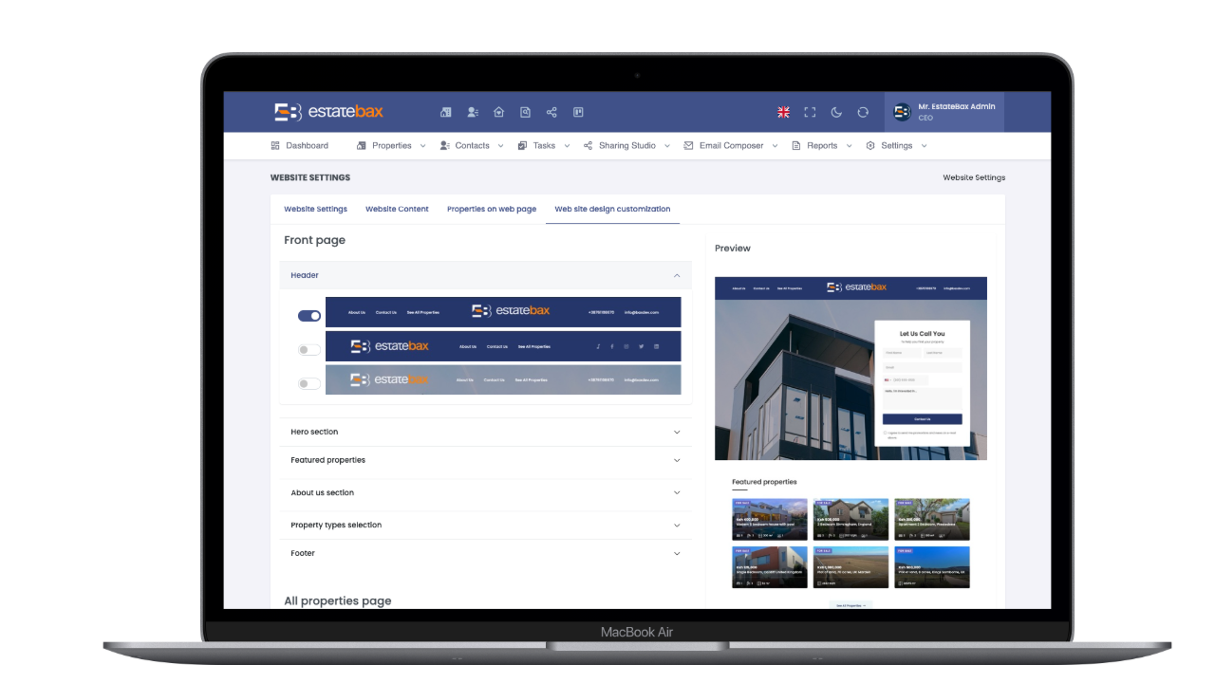Viewport: 1215px width, 683px height.
Task: Open the Mr. EstateBax Admin profile menu
Action: tap(944, 112)
